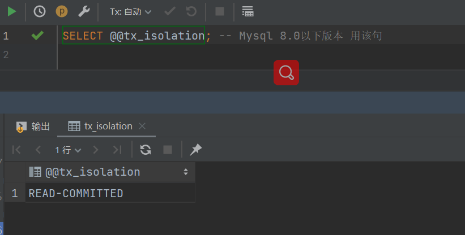Screen dimensions: 465x235
Task: Click the playground session P icon
Action: 62,11
